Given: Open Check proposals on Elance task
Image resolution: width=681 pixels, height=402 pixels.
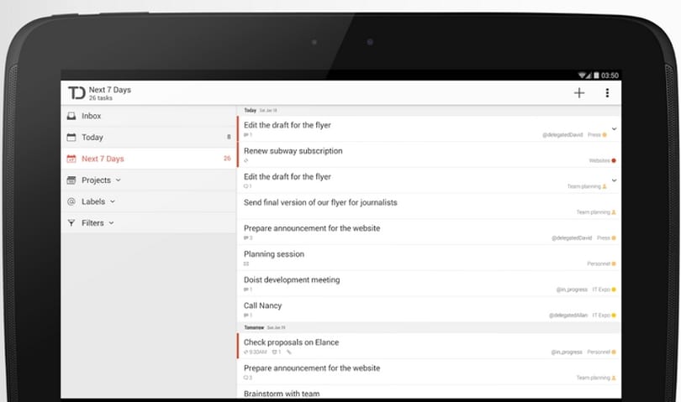Looking at the screenshot, I should pyautogui.click(x=429, y=346).
